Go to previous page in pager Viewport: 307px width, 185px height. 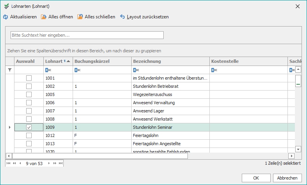point(14,163)
